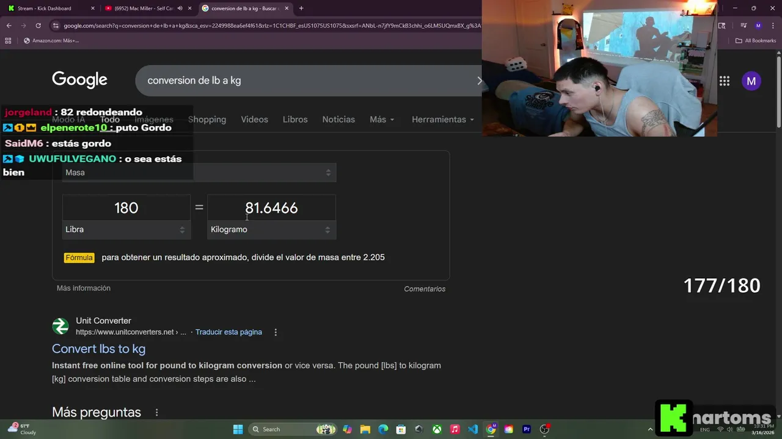Open the Kilogramo unit dropdown
Screen dimensions: 782x439
coord(271,230)
